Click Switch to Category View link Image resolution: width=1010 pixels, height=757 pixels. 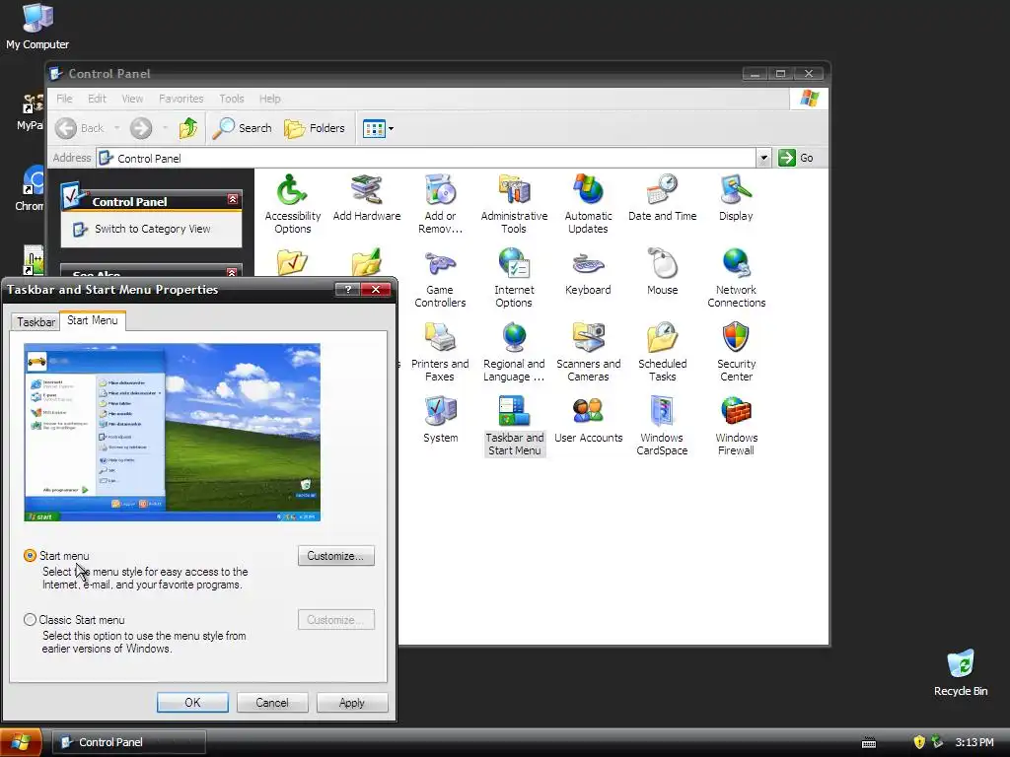click(x=152, y=229)
